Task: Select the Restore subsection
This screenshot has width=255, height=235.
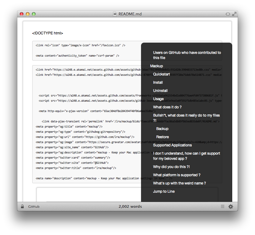Action: tap(163, 137)
